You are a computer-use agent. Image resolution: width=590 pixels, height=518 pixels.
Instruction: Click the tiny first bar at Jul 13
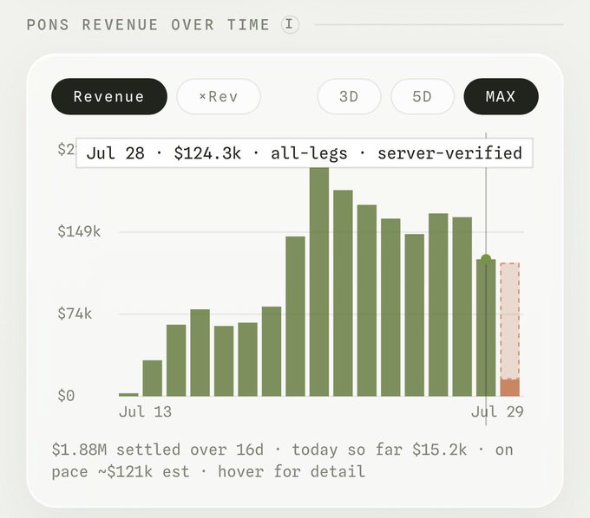(128, 394)
